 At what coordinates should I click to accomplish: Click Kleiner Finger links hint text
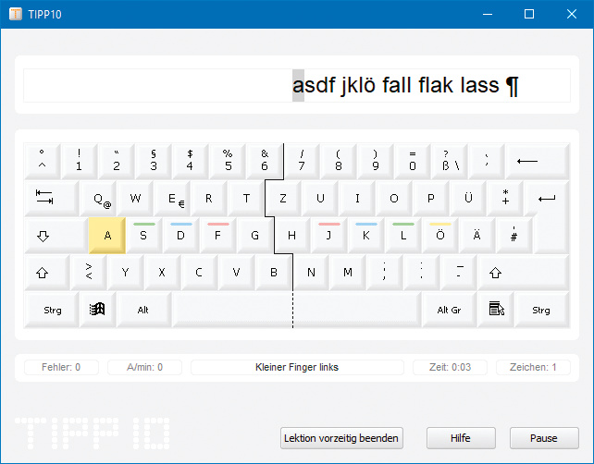tap(297, 367)
